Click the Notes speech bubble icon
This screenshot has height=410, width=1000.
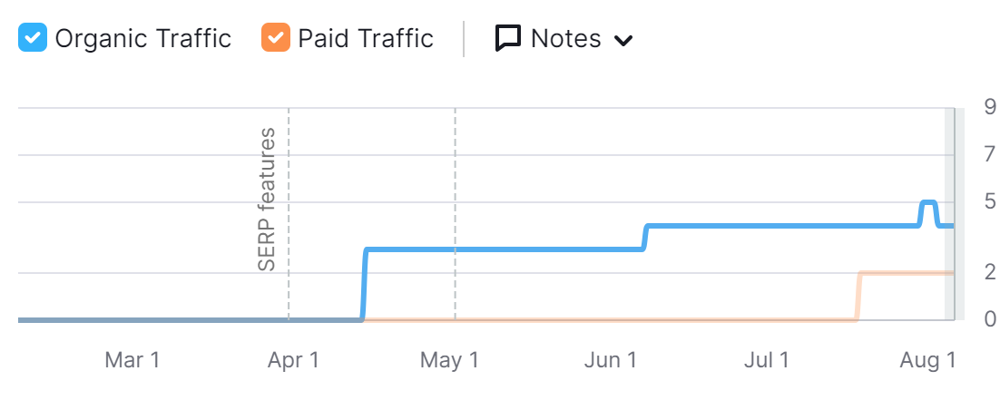pyautogui.click(x=508, y=39)
